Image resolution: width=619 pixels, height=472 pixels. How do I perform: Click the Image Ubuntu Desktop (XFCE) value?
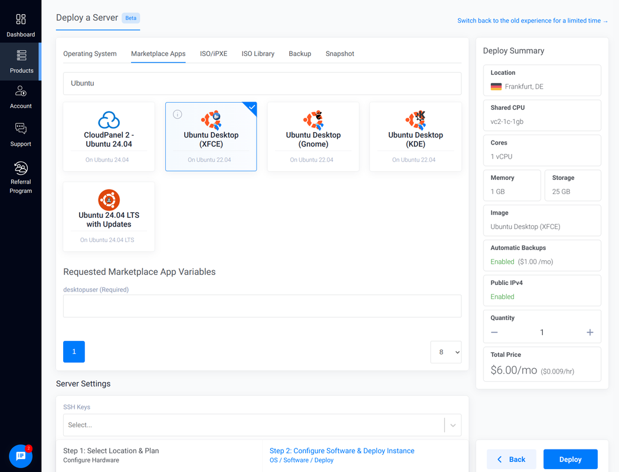(525, 227)
